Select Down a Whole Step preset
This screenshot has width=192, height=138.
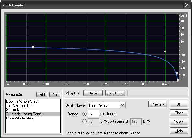tap(22, 101)
